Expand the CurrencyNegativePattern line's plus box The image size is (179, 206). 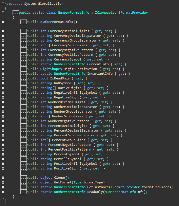click(x=3, y=50)
